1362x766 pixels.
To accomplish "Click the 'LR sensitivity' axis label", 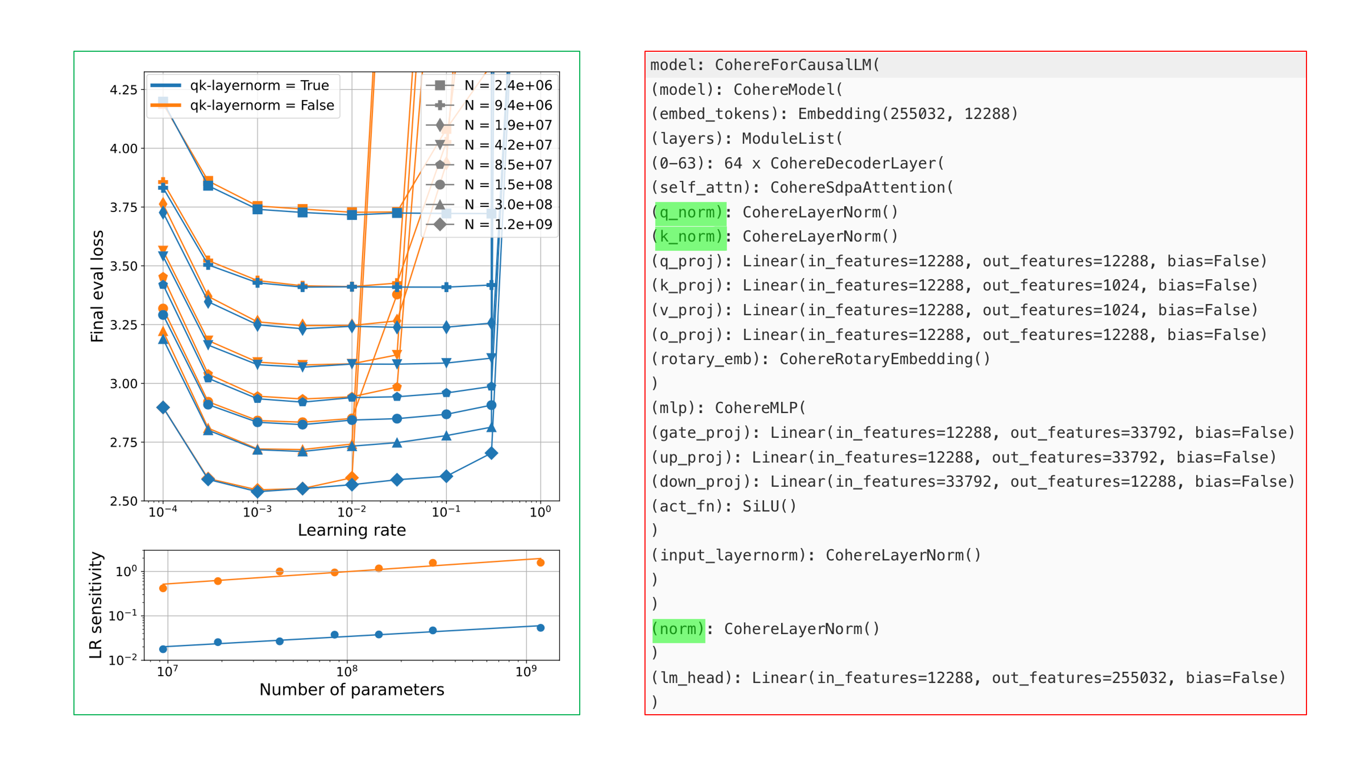I will click(x=96, y=605).
